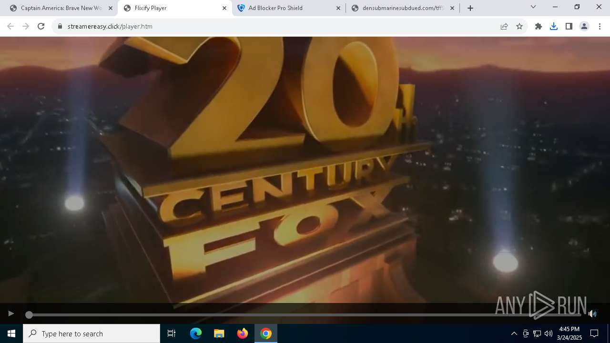Close the Ad Blocker Pro Shield tab
This screenshot has width=610, height=343.
[338, 8]
